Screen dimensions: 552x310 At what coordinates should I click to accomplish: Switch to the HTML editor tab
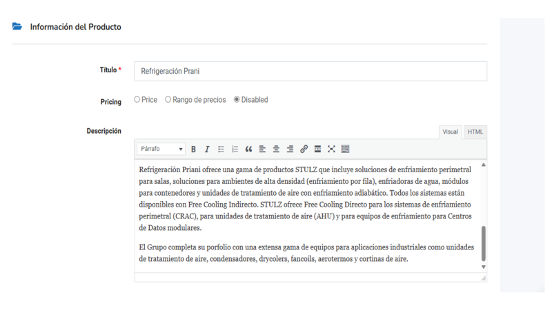pos(475,132)
